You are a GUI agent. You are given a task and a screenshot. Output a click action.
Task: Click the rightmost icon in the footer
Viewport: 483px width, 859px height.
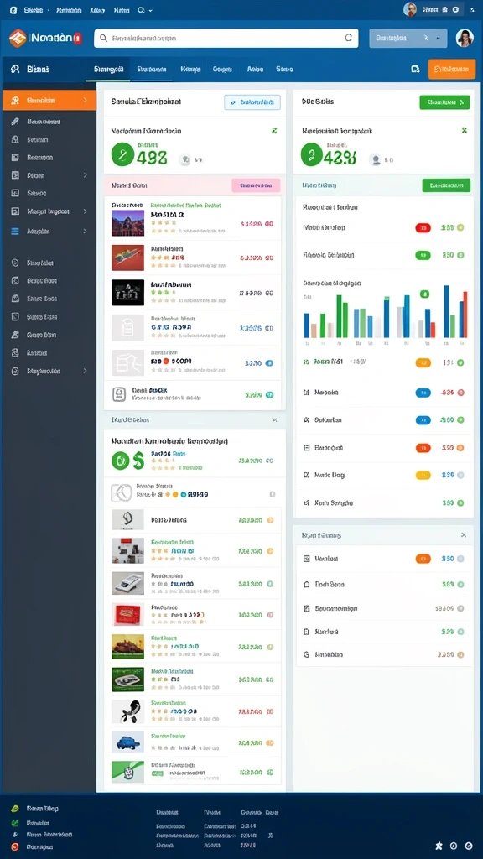(x=468, y=846)
